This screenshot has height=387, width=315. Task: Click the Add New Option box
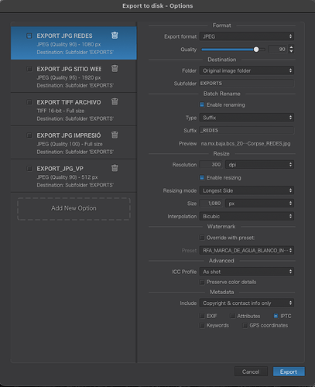pos(74,208)
